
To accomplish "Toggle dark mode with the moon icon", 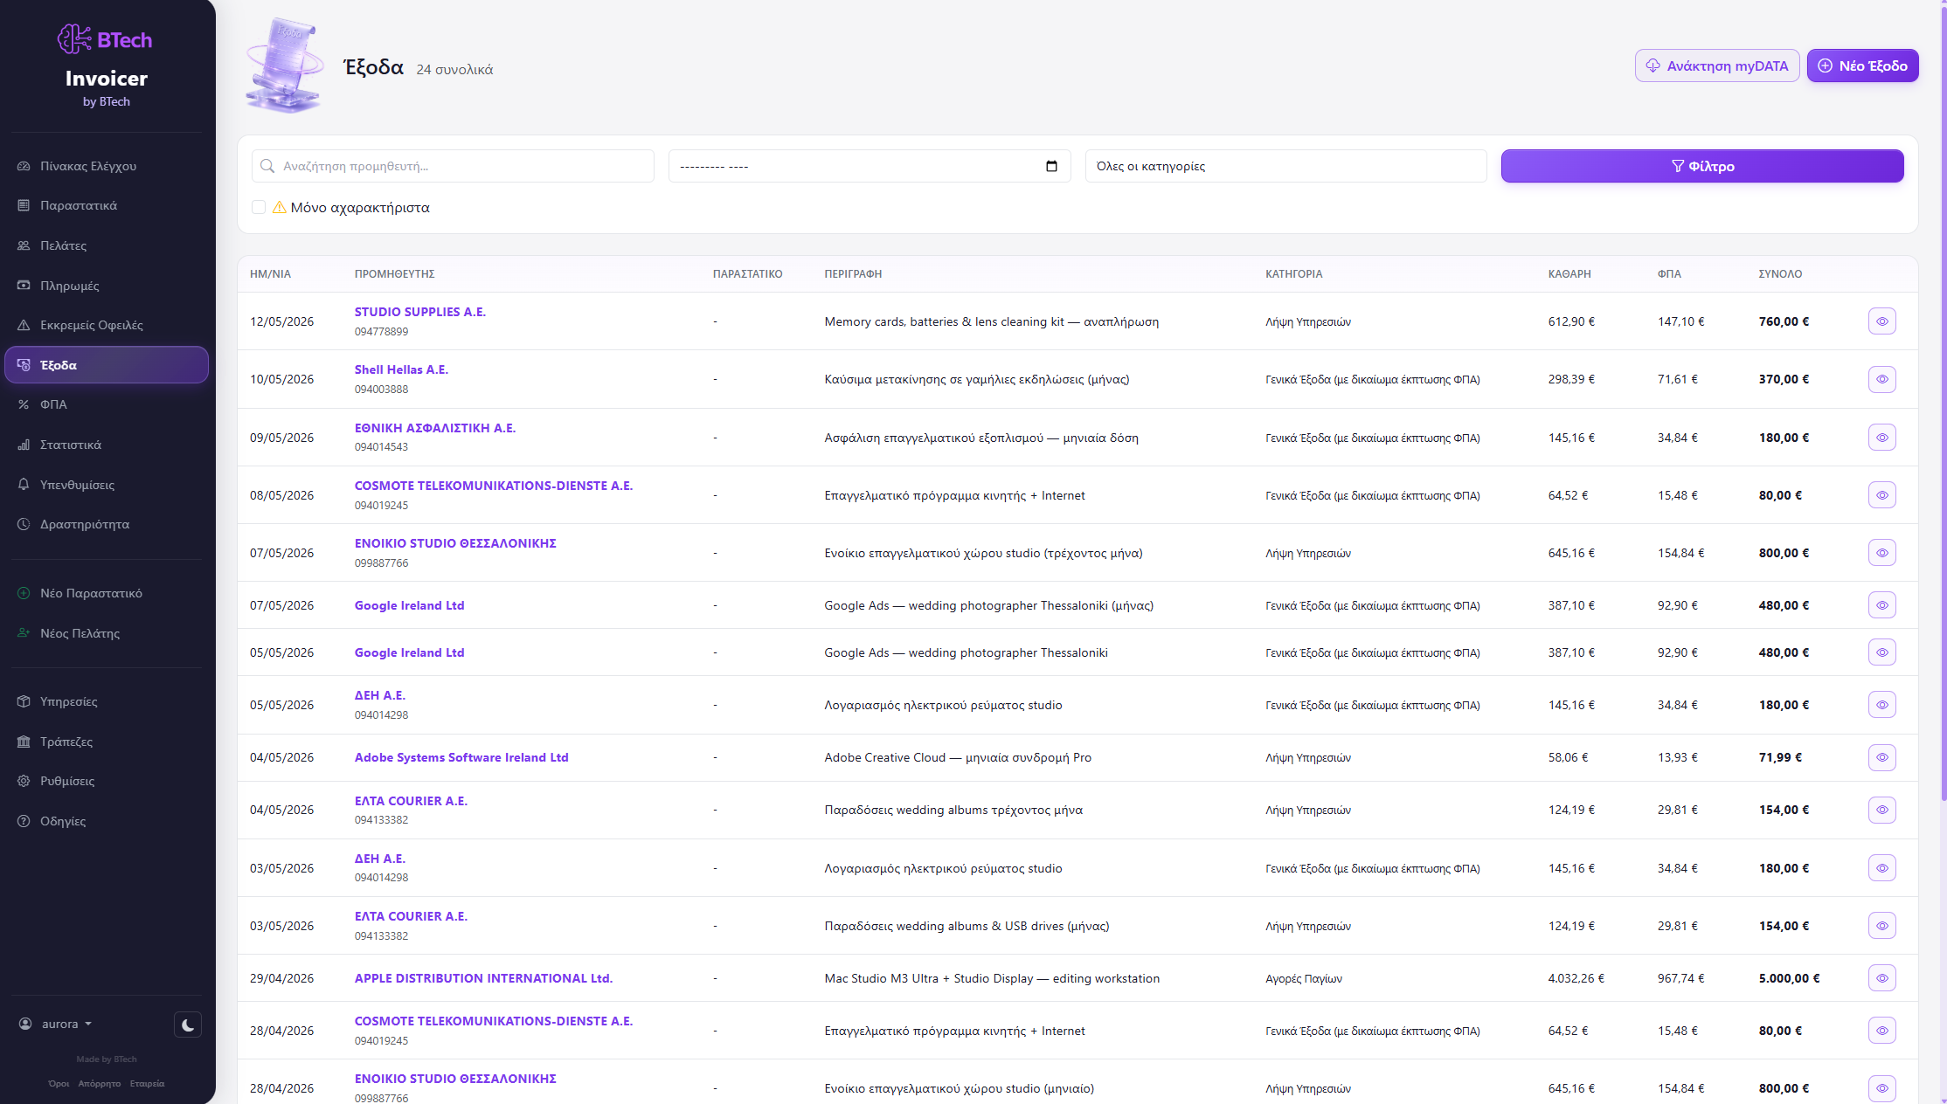I will (188, 1025).
